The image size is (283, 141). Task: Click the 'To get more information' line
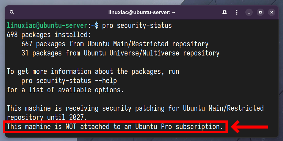93,72
